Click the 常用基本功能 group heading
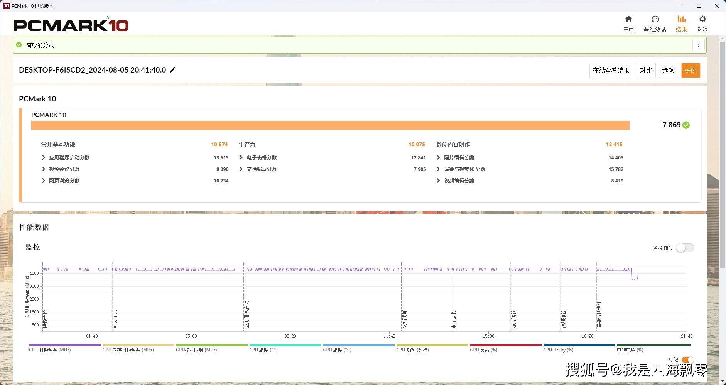The width and height of the screenshot is (726, 385). pyautogui.click(x=58, y=144)
